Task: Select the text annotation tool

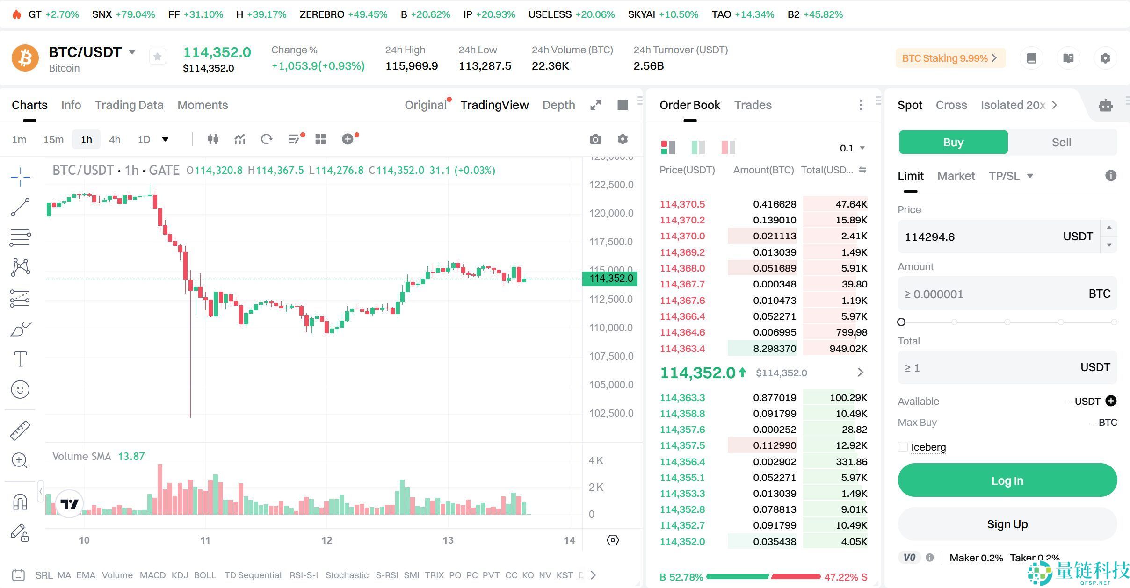Action: pyautogui.click(x=20, y=359)
